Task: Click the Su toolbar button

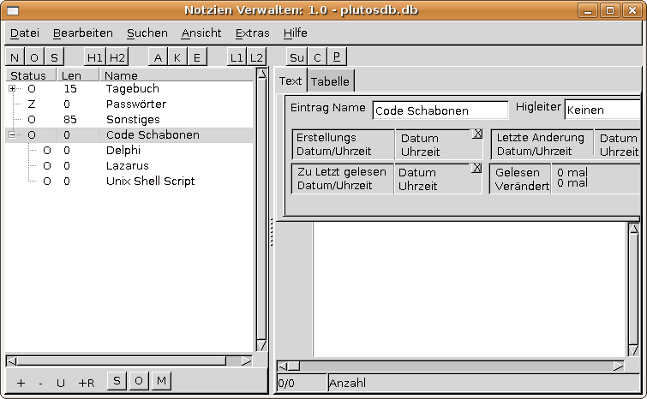Action: point(297,57)
